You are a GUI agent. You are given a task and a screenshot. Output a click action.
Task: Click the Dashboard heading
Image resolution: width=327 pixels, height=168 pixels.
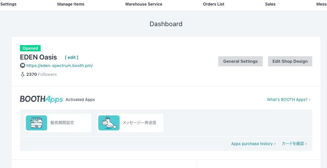pos(166,24)
